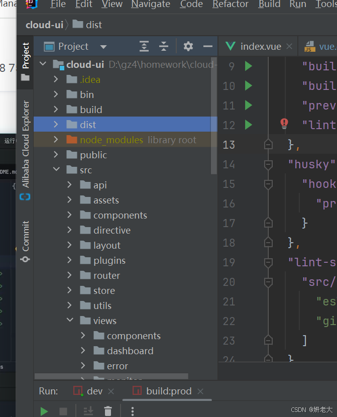The width and height of the screenshot is (337, 417).
Task: Run the script on line 10
Action: coord(248,85)
